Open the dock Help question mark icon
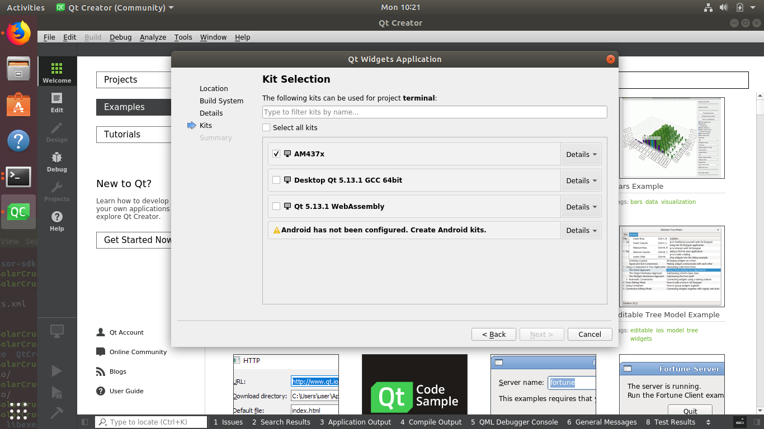 (18, 140)
